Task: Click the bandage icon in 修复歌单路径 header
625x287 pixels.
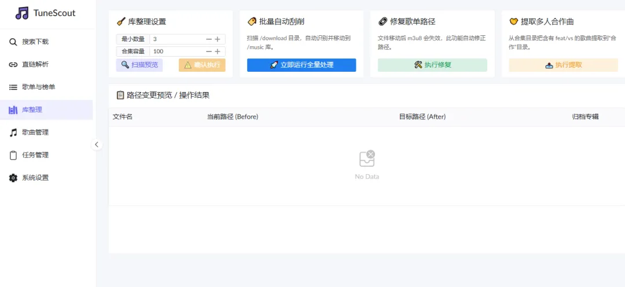Action: point(383,21)
